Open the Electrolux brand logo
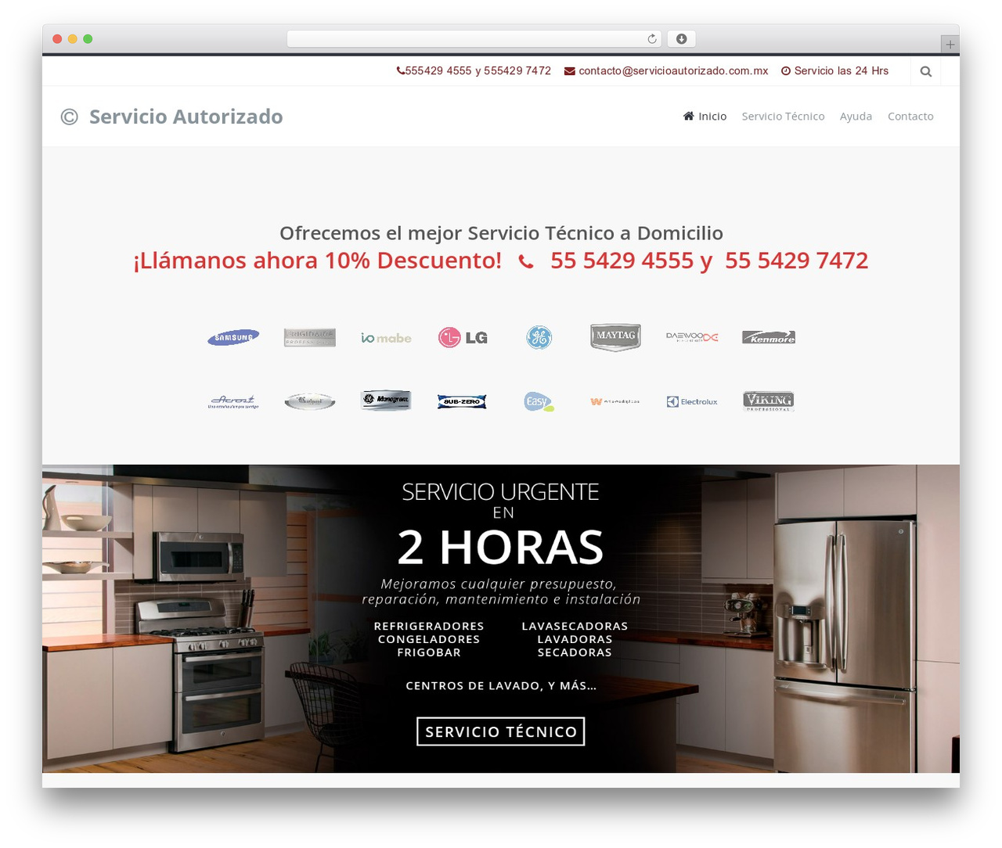 point(692,401)
